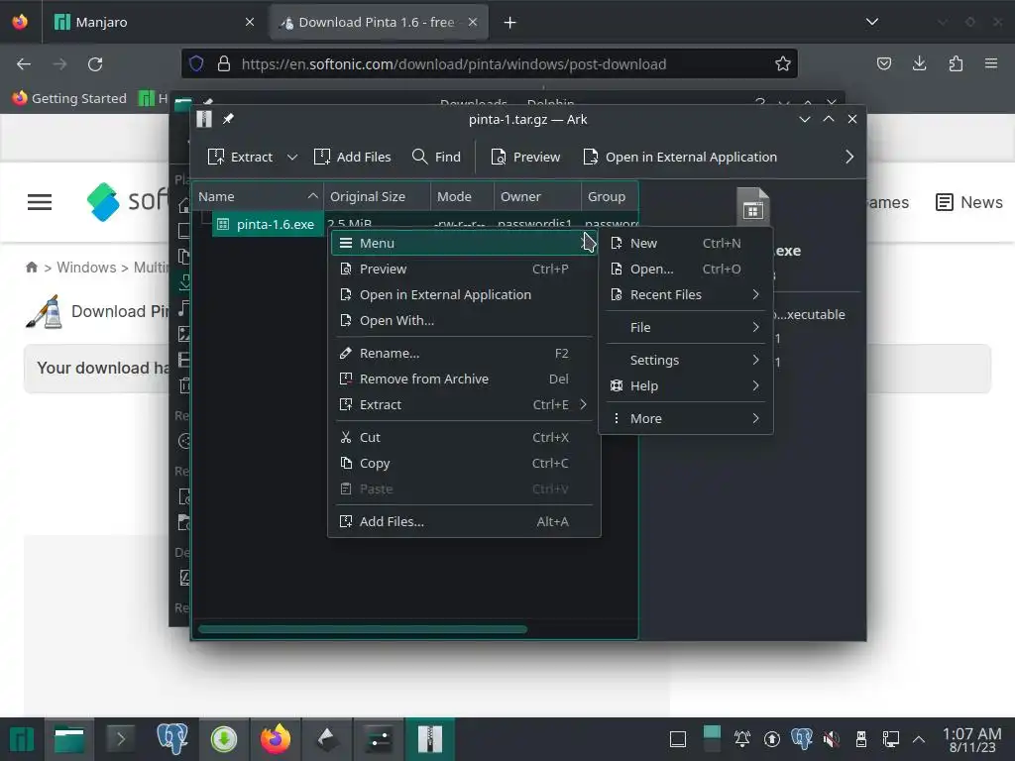The width and height of the screenshot is (1015, 761).
Task: Click the tracking protection shield icon
Action: coord(196,64)
